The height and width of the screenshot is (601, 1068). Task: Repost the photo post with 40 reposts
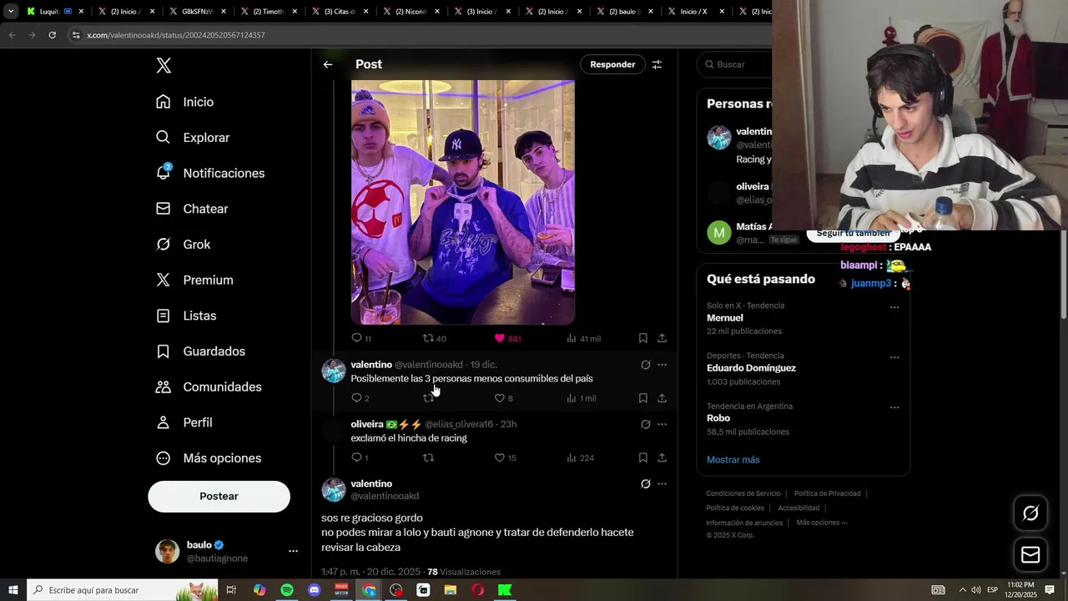(x=428, y=338)
